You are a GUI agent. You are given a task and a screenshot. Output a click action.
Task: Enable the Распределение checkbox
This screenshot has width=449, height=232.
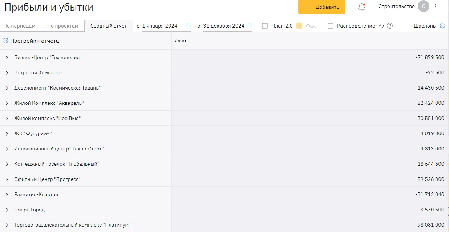tap(331, 26)
